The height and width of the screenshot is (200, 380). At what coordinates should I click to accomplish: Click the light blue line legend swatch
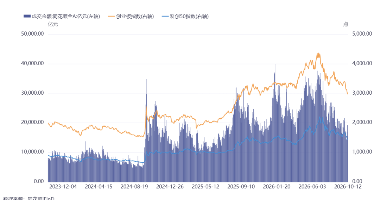(x=165, y=16)
